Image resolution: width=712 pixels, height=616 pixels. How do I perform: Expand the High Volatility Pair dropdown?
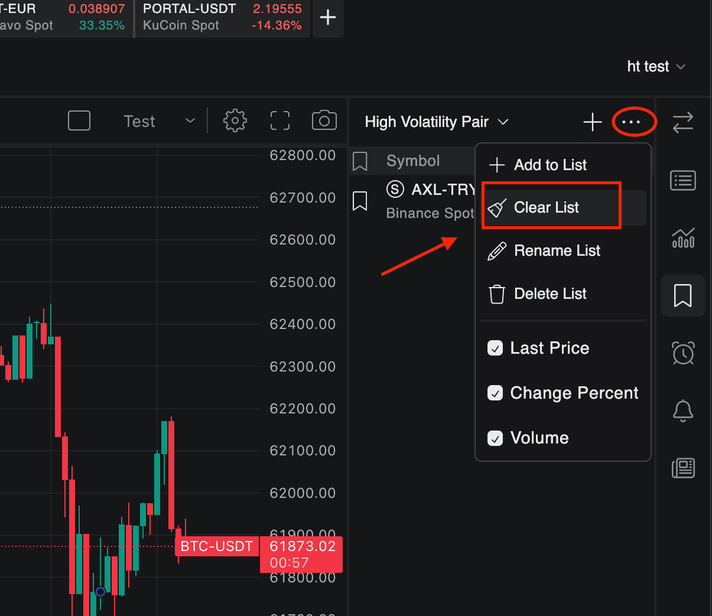tap(437, 122)
